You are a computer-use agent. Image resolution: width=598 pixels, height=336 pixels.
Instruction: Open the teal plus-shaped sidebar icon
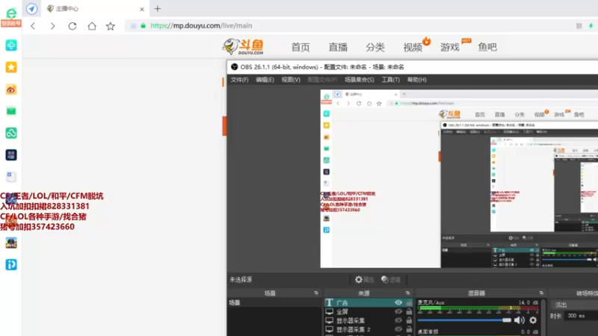[x=11, y=46]
